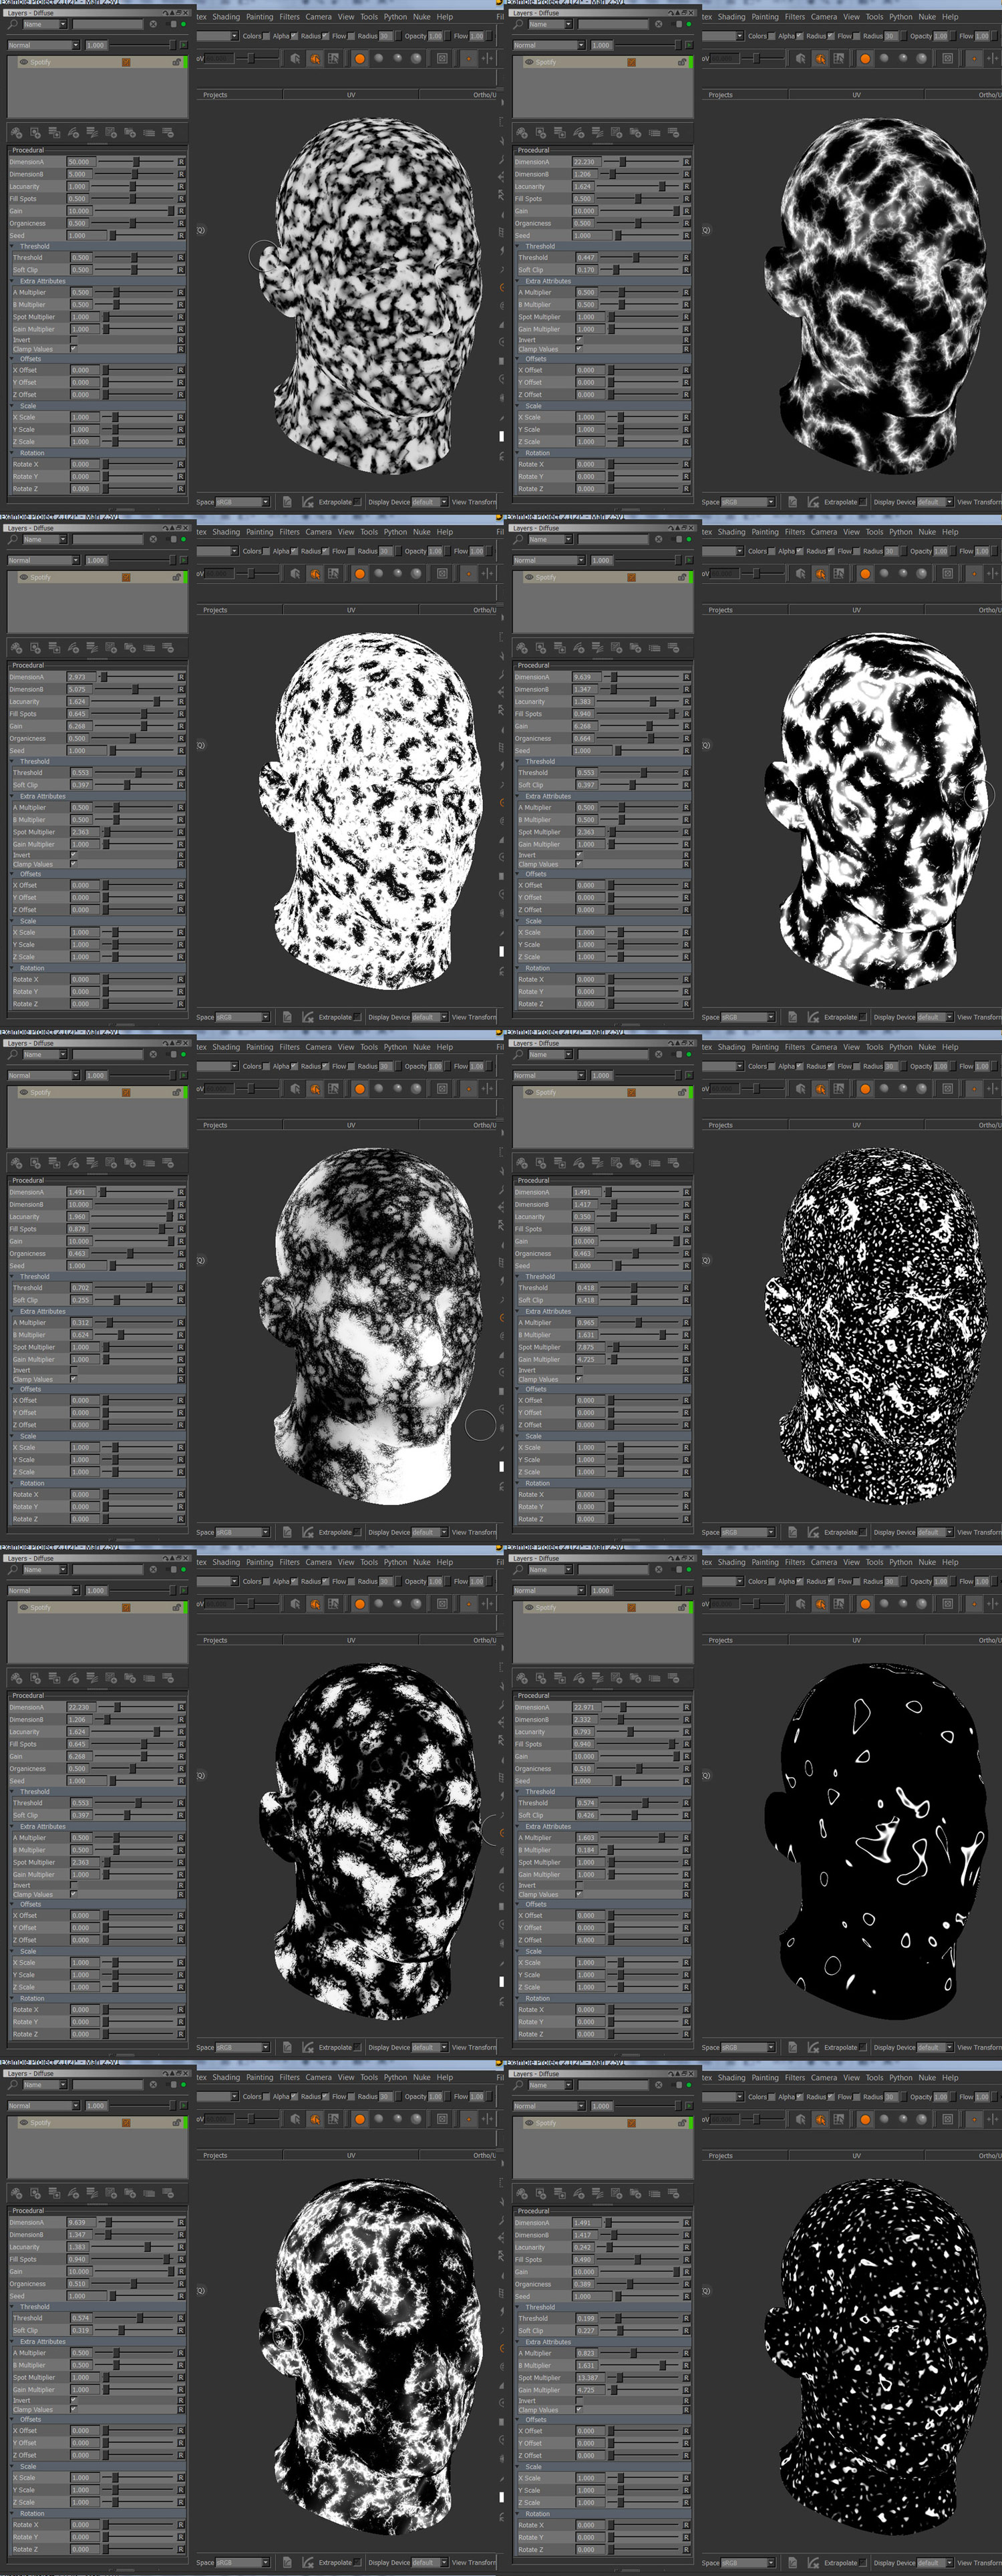1002x2576 pixels.
Task: Click the magnifier search icon in top-left Layers panel
Action: coord(13,24)
